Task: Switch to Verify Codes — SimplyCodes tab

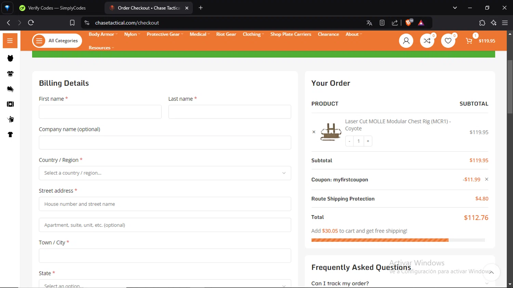Action: pos(57,8)
